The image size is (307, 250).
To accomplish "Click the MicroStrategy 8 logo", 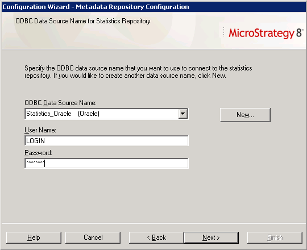I will [266, 33].
